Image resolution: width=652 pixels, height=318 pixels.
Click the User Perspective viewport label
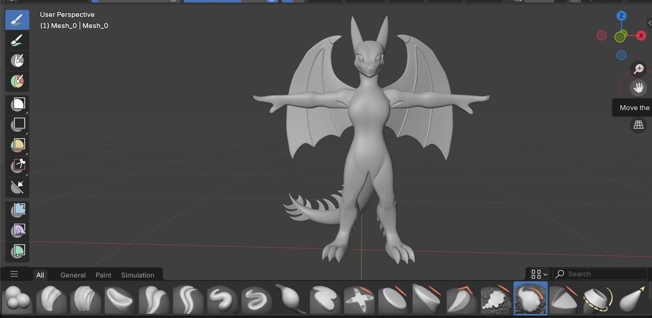pos(67,15)
